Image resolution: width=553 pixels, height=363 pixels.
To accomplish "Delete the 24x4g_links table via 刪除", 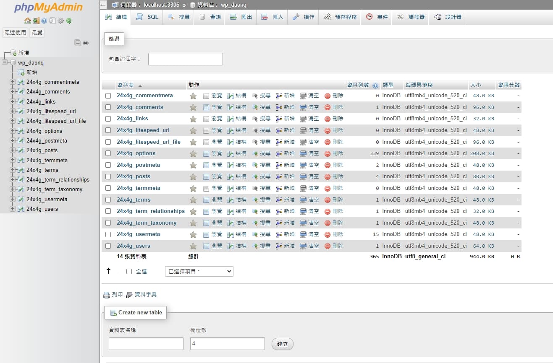I will pyautogui.click(x=335, y=118).
